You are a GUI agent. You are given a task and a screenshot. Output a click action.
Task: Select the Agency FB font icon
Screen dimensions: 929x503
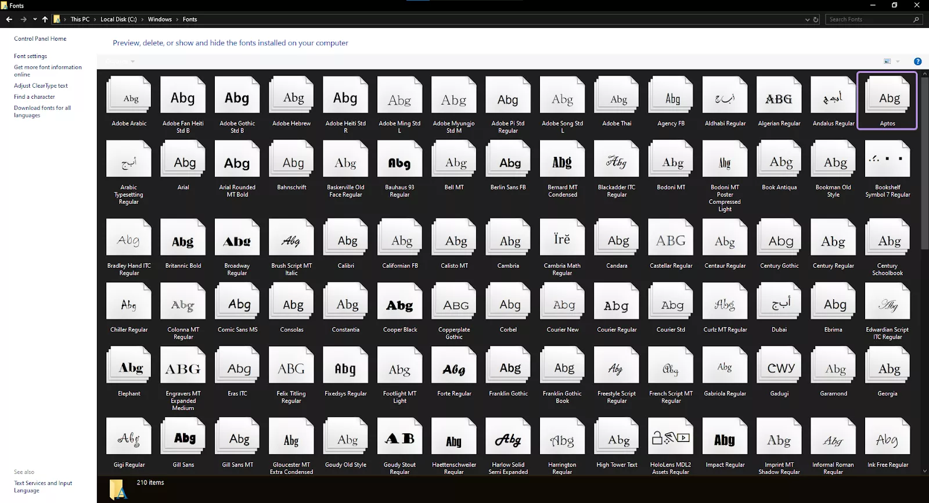[x=671, y=95]
